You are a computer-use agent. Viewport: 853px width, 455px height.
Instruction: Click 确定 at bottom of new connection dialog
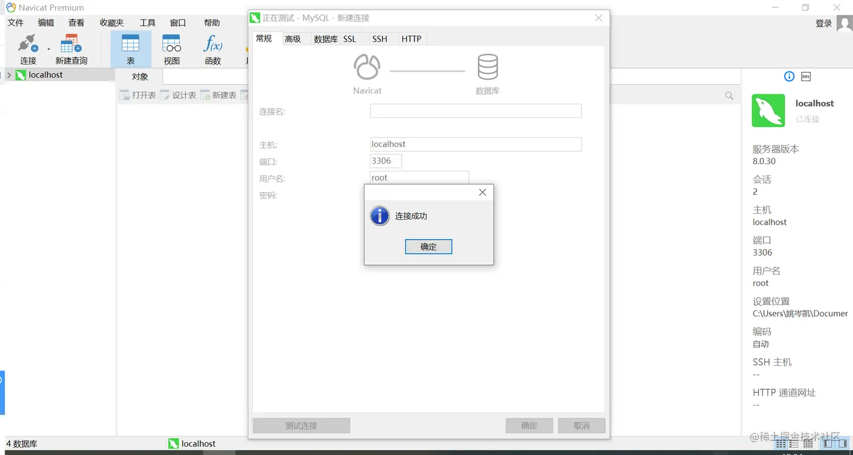[529, 426]
